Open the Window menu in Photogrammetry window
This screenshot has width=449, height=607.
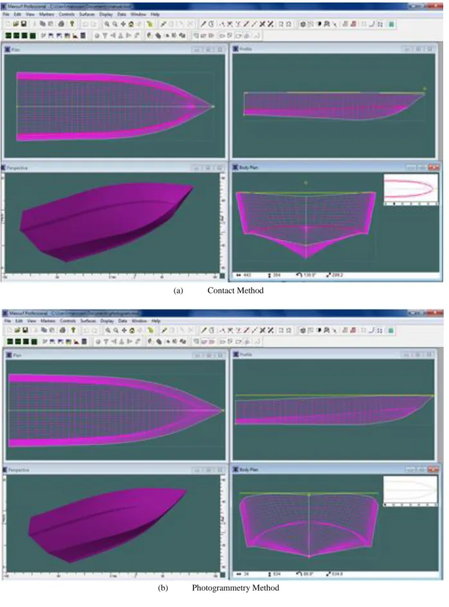click(139, 321)
